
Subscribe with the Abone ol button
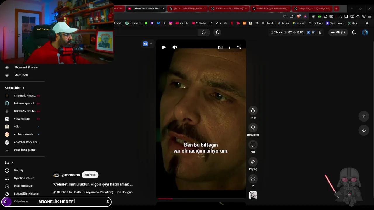point(90,175)
